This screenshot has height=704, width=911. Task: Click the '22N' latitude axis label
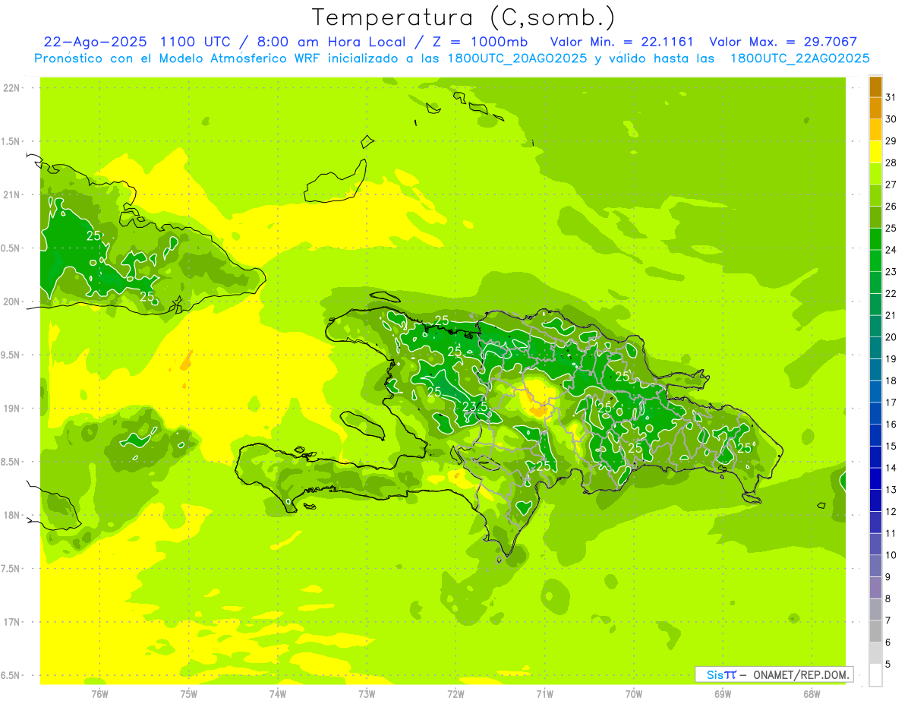coord(11,88)
